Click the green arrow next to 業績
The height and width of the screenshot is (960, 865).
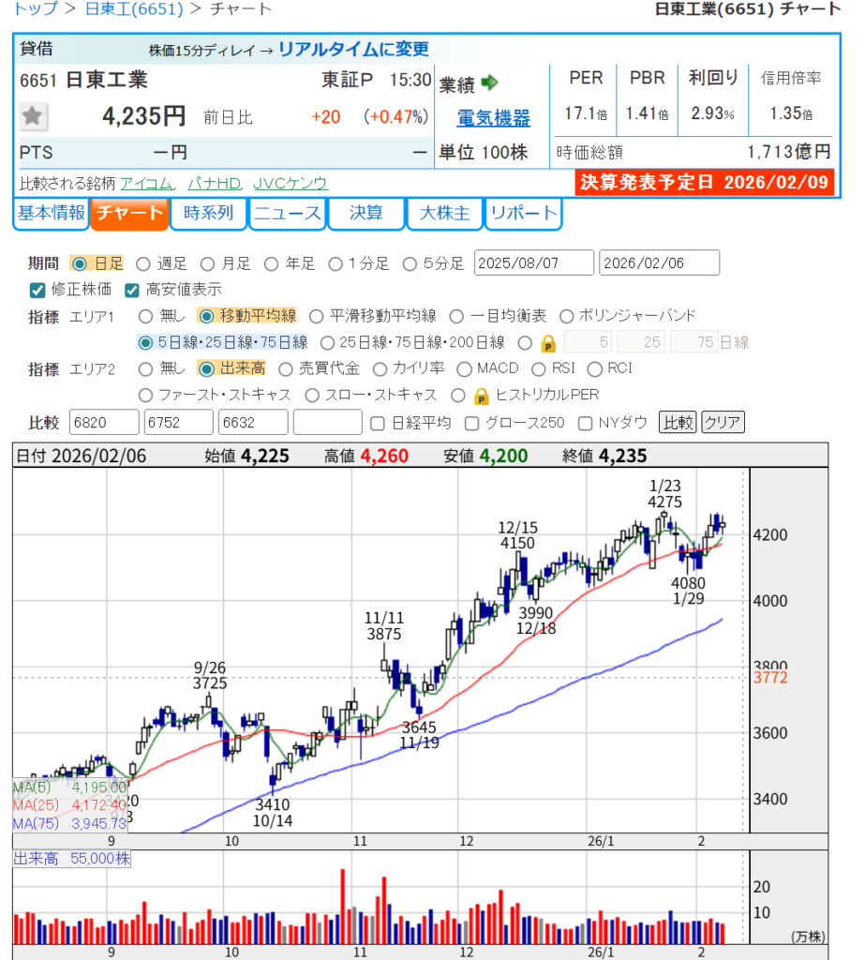click(489, 82)
